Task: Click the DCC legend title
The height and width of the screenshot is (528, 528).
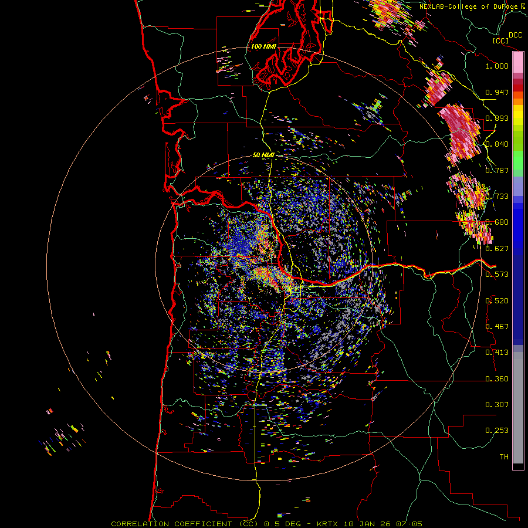Action: [x=516, y=35]
